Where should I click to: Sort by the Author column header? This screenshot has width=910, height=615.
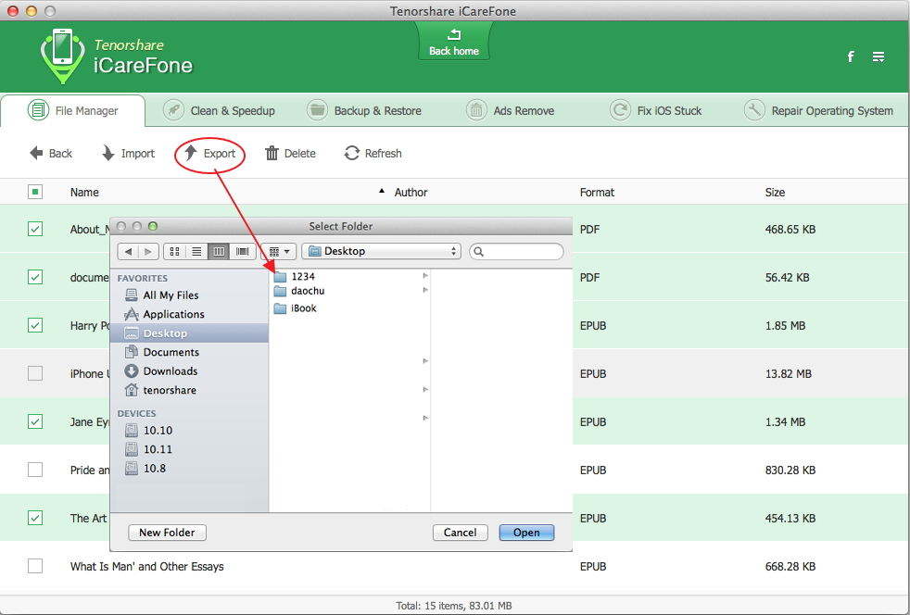pyautogui.click(x=411, y=192)
